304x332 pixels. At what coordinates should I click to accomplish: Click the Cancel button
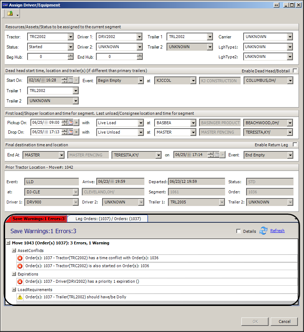point(284,322)
